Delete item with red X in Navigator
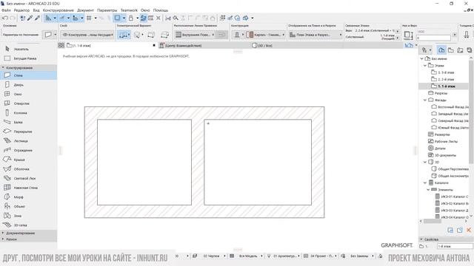Viewport: 474px width, 266px height. (469, 230)
